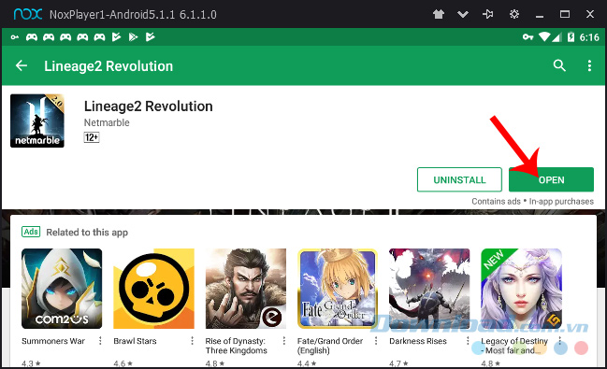Click the small key icon at status bar left
The height and width of the screenshot is (369, 607).
tap(15, 37)
